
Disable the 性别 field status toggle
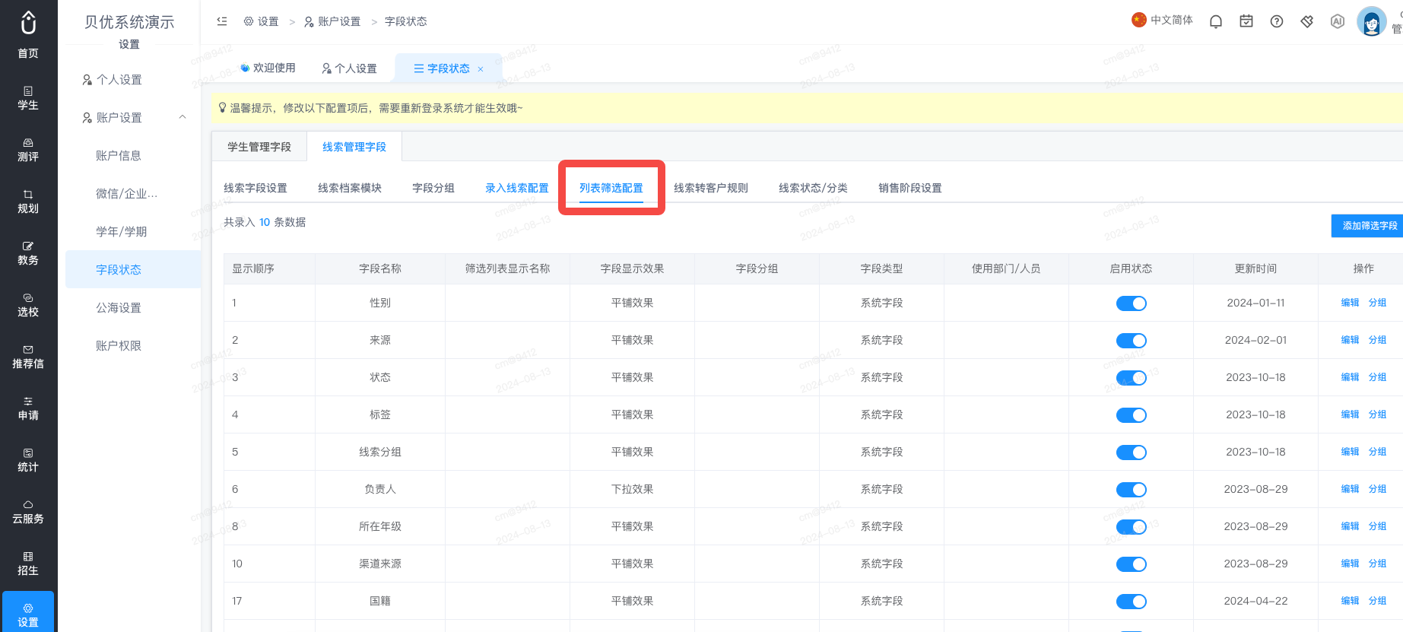click(x=1131, y=303)
